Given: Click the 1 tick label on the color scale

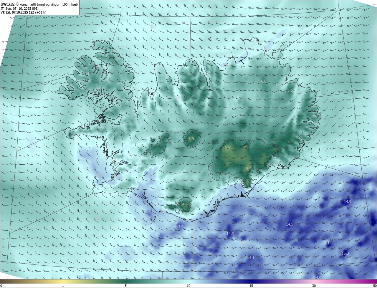Looking at the screenshot, I should pos(63,286).
